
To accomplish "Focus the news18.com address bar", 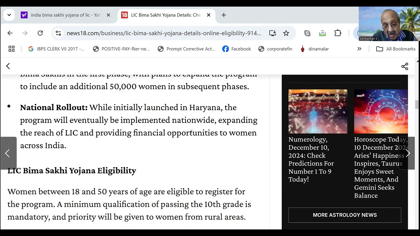I will tap(164, 33).
